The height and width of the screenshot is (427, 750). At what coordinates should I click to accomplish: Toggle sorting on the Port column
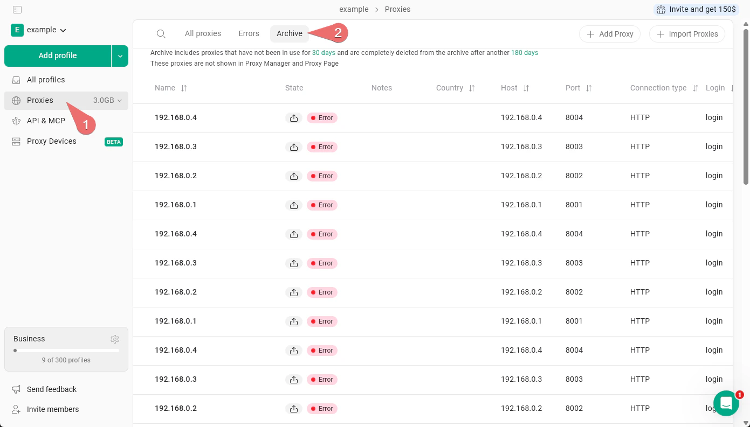click(588, 88)
